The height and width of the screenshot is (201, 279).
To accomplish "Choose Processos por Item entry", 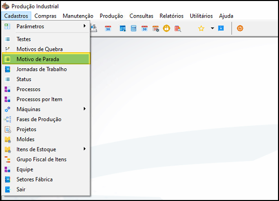I will tap(46, 99).
